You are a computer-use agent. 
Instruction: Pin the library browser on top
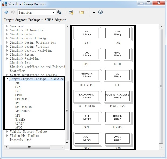point(93,12)
